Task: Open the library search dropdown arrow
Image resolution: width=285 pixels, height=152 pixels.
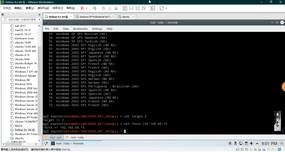Action: tap(40, 19)
